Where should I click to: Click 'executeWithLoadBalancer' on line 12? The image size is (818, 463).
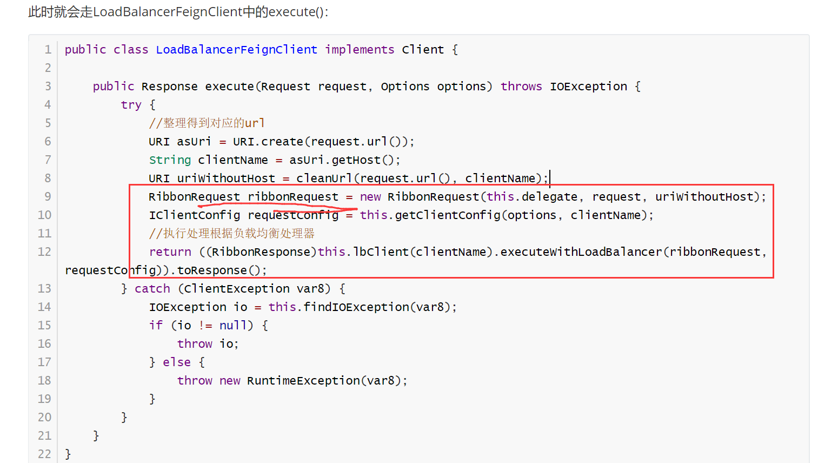pos(581,252)
